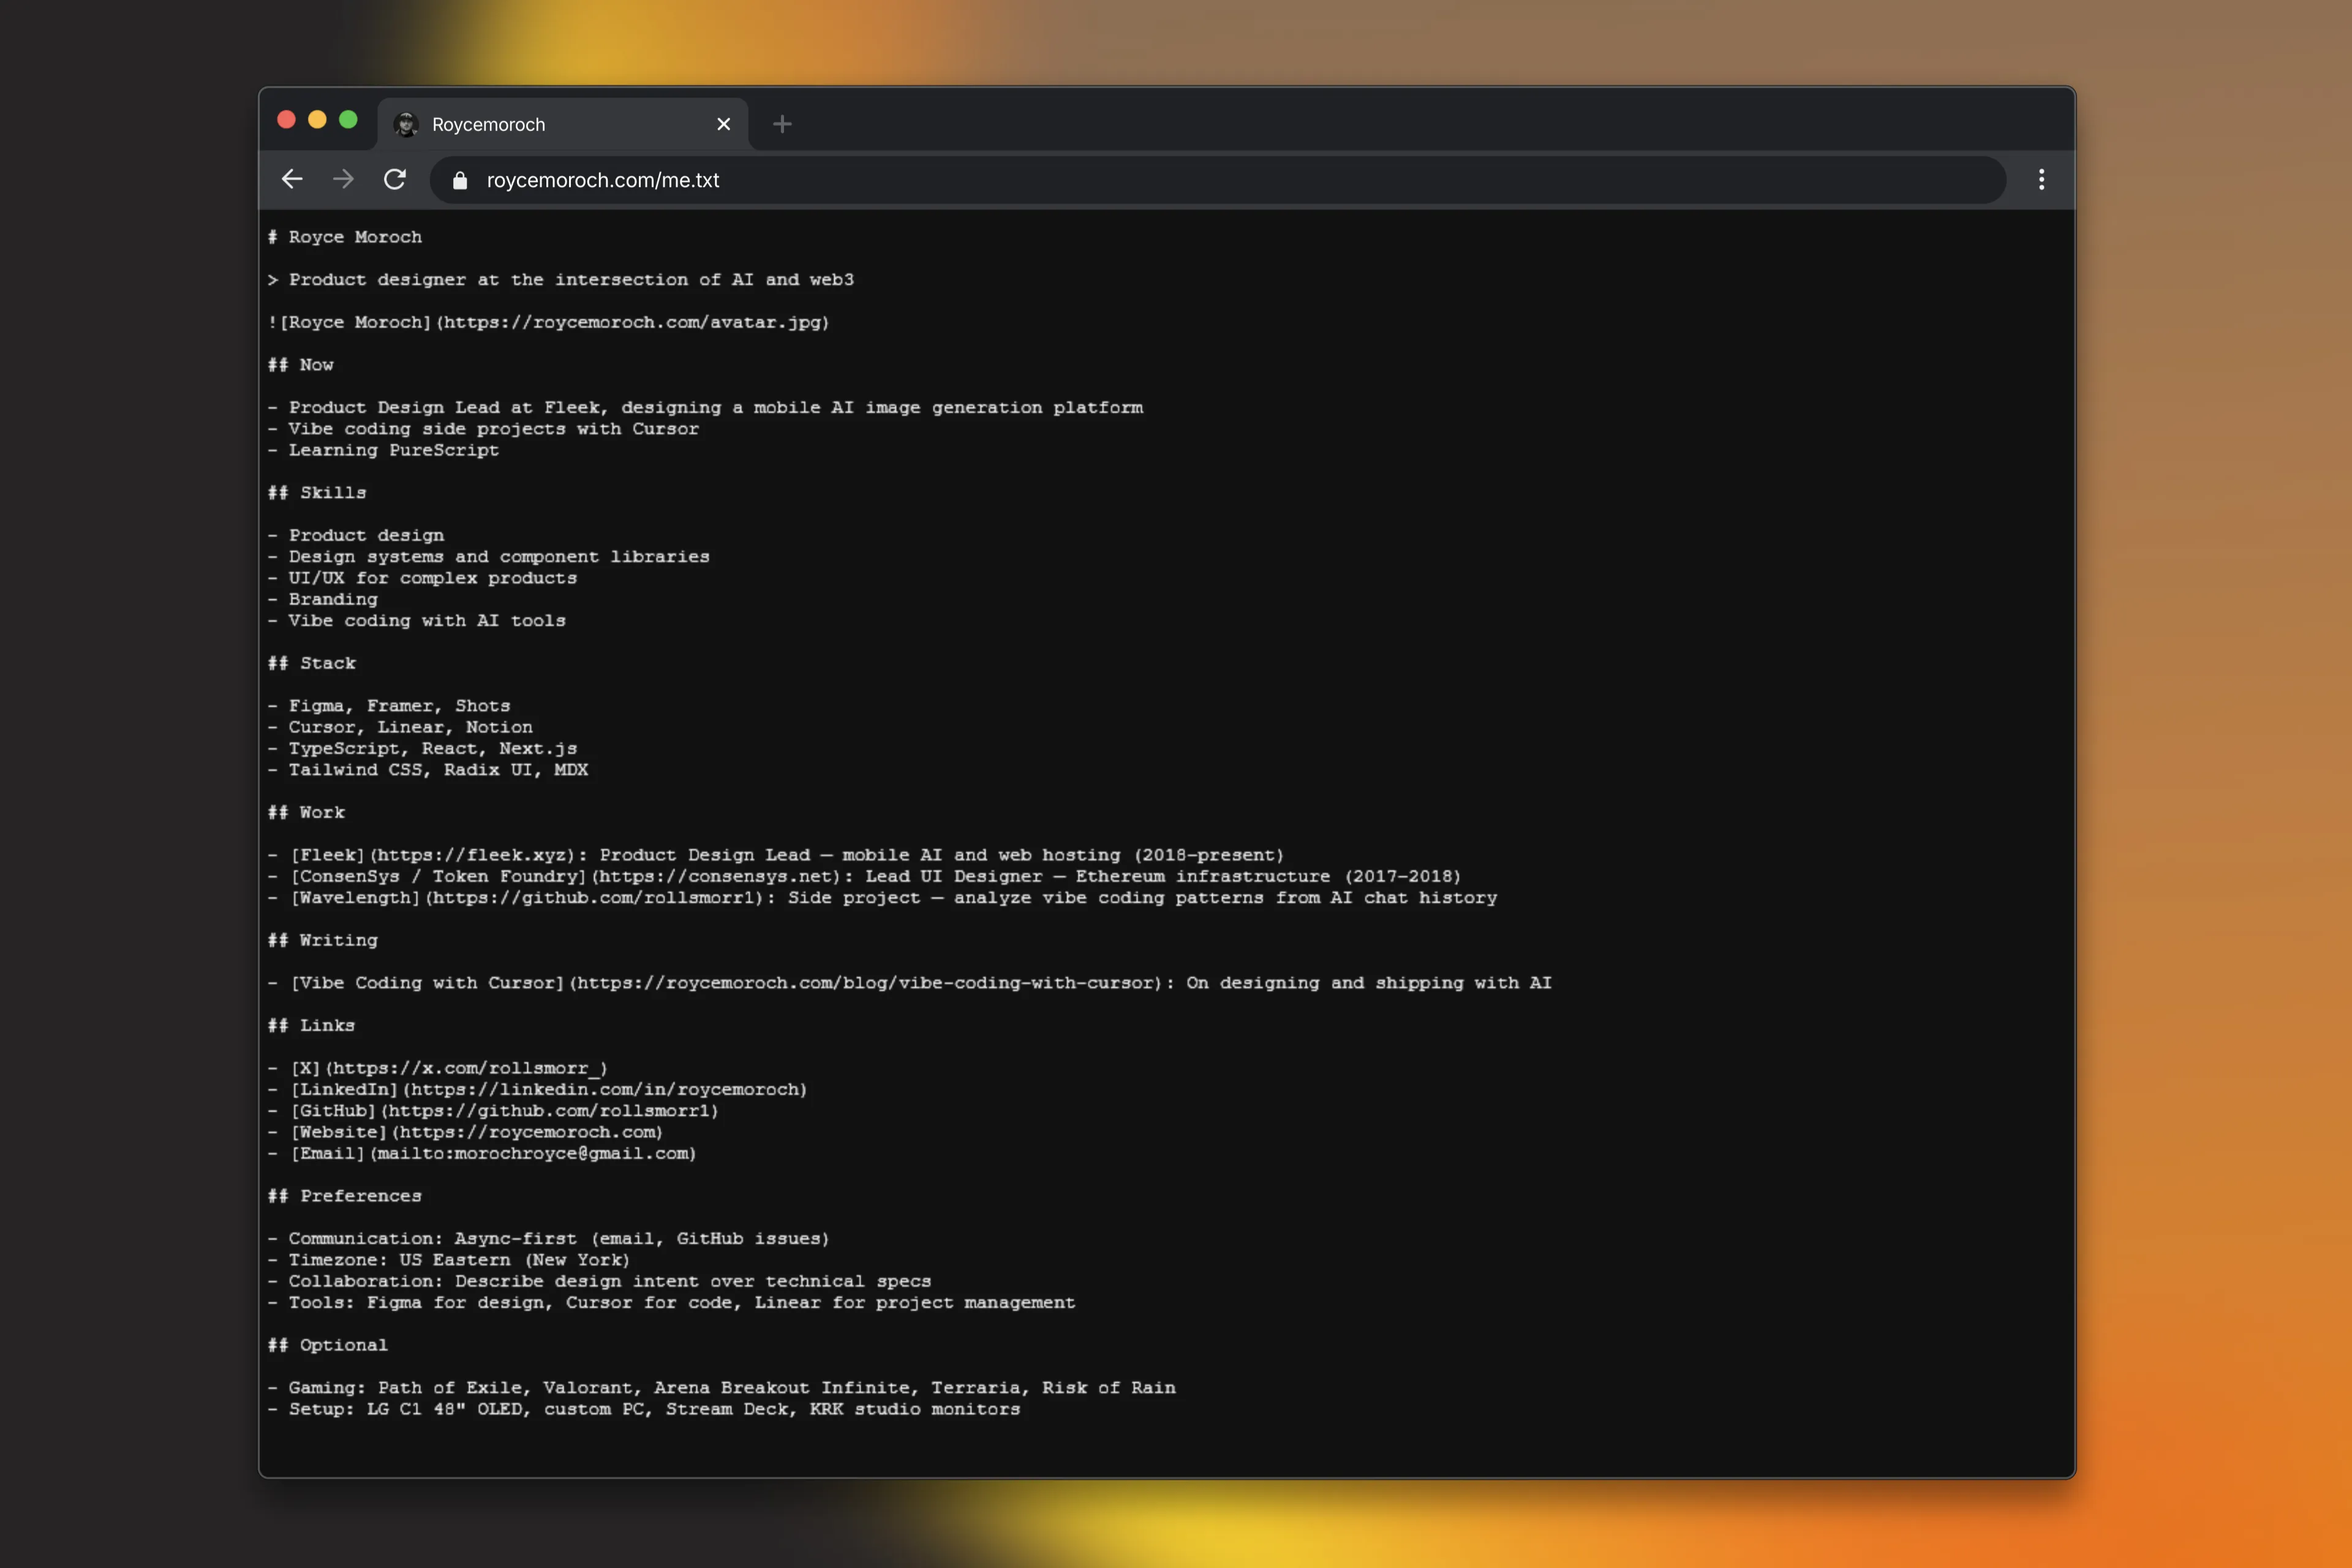This screenshot has width=2352, height=1568.
Task: View site security info via the lock icon
Action: tap(460, 180)
